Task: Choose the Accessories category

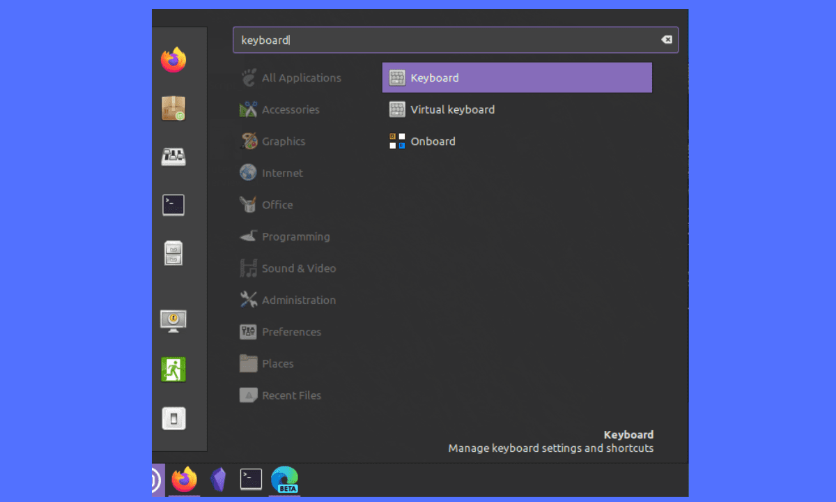Action: point(290,109)
